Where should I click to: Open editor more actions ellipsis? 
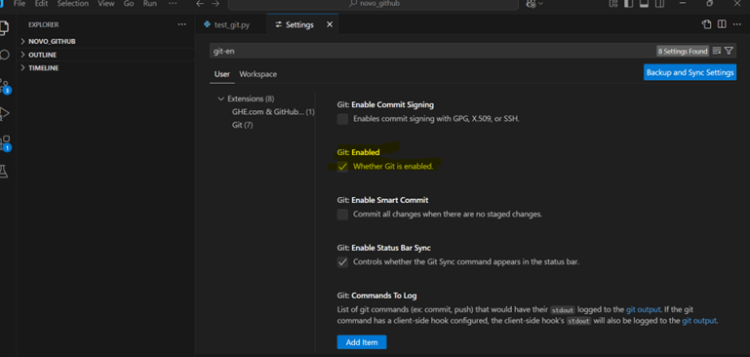pos(736,24)
